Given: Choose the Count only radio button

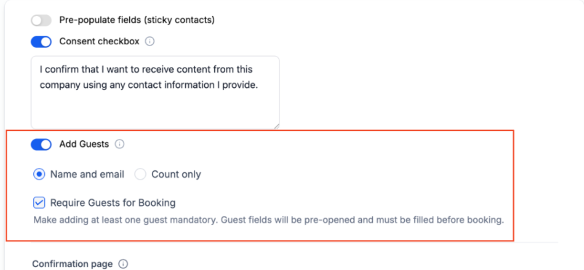Looking at the screenshot, I should [x=140, y=175].
